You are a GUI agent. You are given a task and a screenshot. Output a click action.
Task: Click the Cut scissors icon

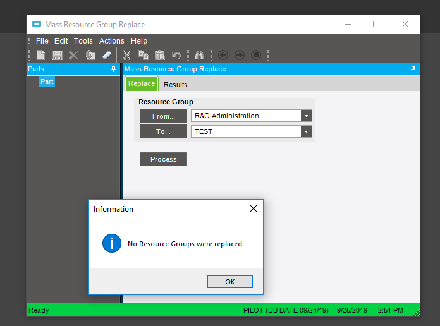coord(127,55)
